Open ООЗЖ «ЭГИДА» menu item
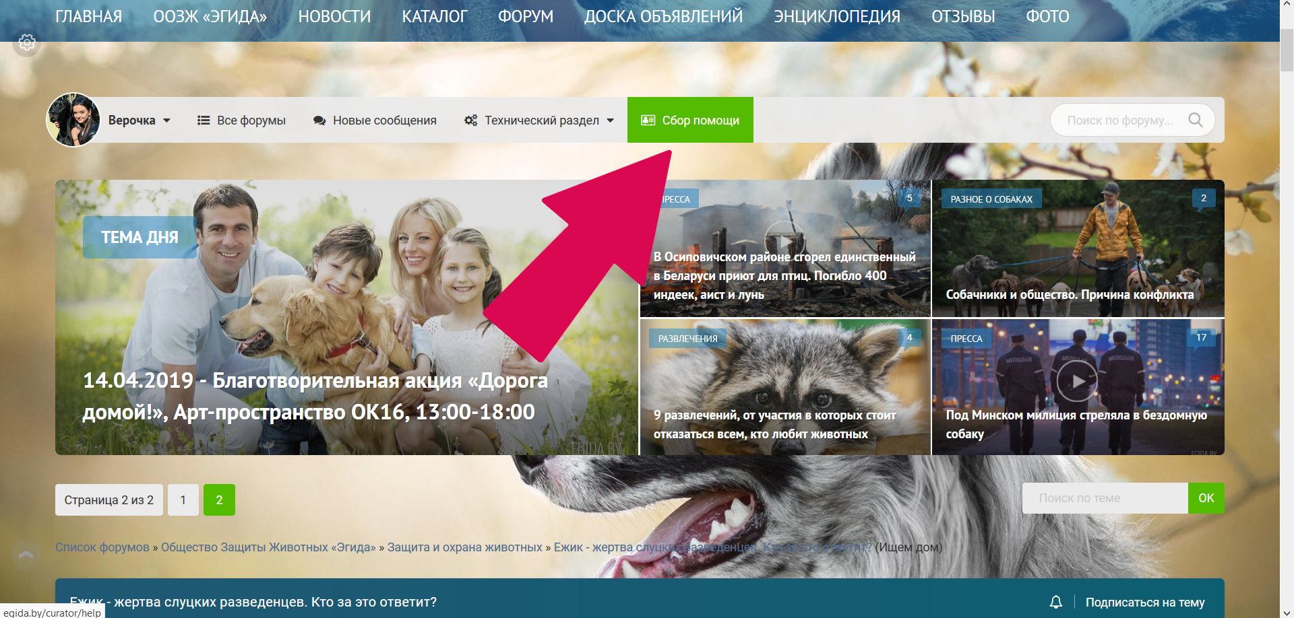 210,16
